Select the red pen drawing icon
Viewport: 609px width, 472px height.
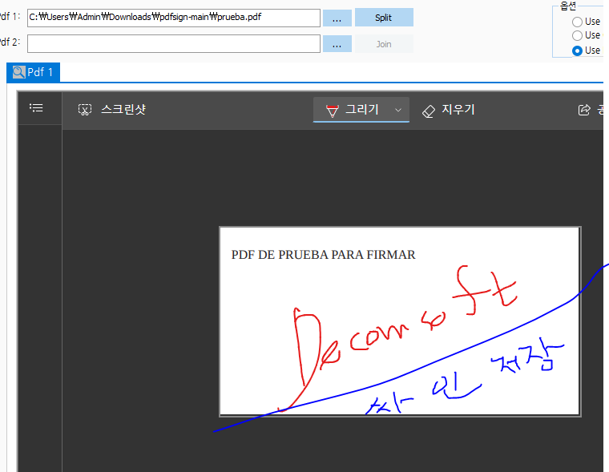pos(332,111)
